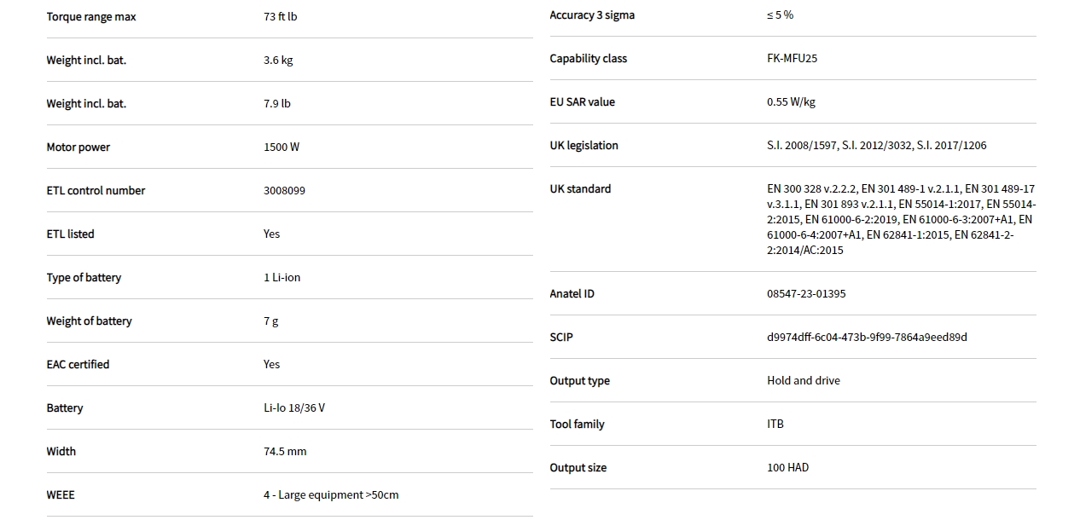Click the UK standard EN list text
The image size is (1080, 520).
900,220
